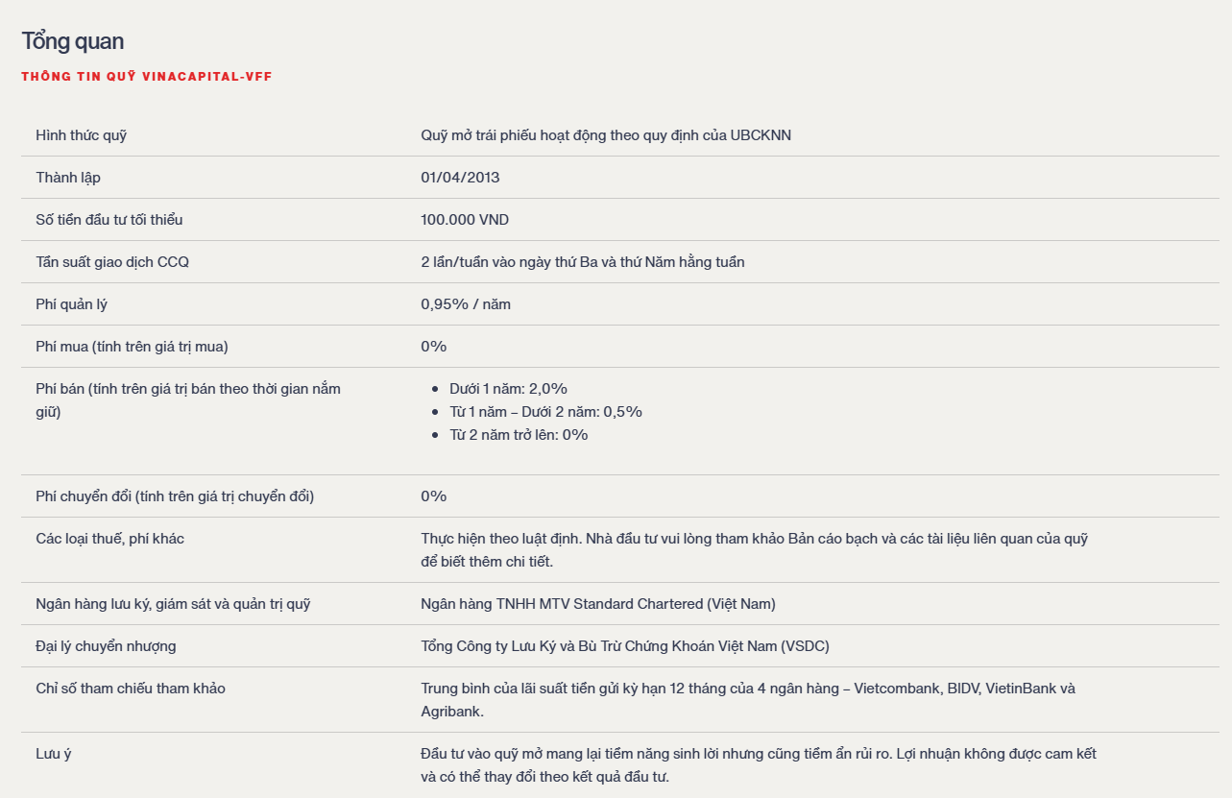Click the 100.000 VND minimum investment value
The height and width of the screenshot is (798, 1232).
click(465, 220)
